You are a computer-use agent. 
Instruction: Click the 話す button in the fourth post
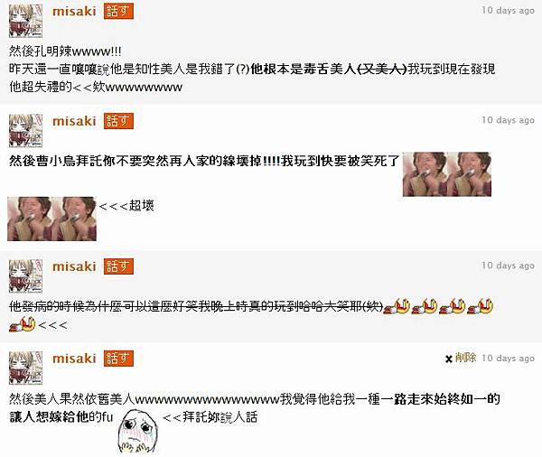point(118,359)
